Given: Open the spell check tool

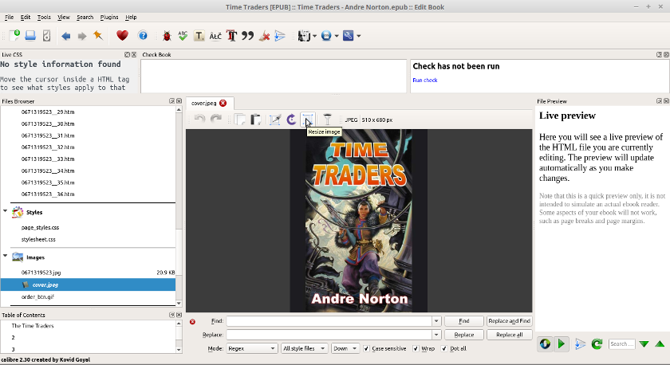Looking at the screenshot, I should [x=183, y=36].
